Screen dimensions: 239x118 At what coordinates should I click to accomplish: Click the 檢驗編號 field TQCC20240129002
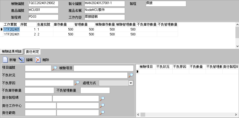click(43, 4)
